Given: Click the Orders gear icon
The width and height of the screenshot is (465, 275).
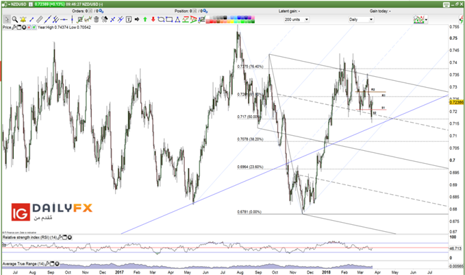Looking at the screenshot, I should (101, 11).
